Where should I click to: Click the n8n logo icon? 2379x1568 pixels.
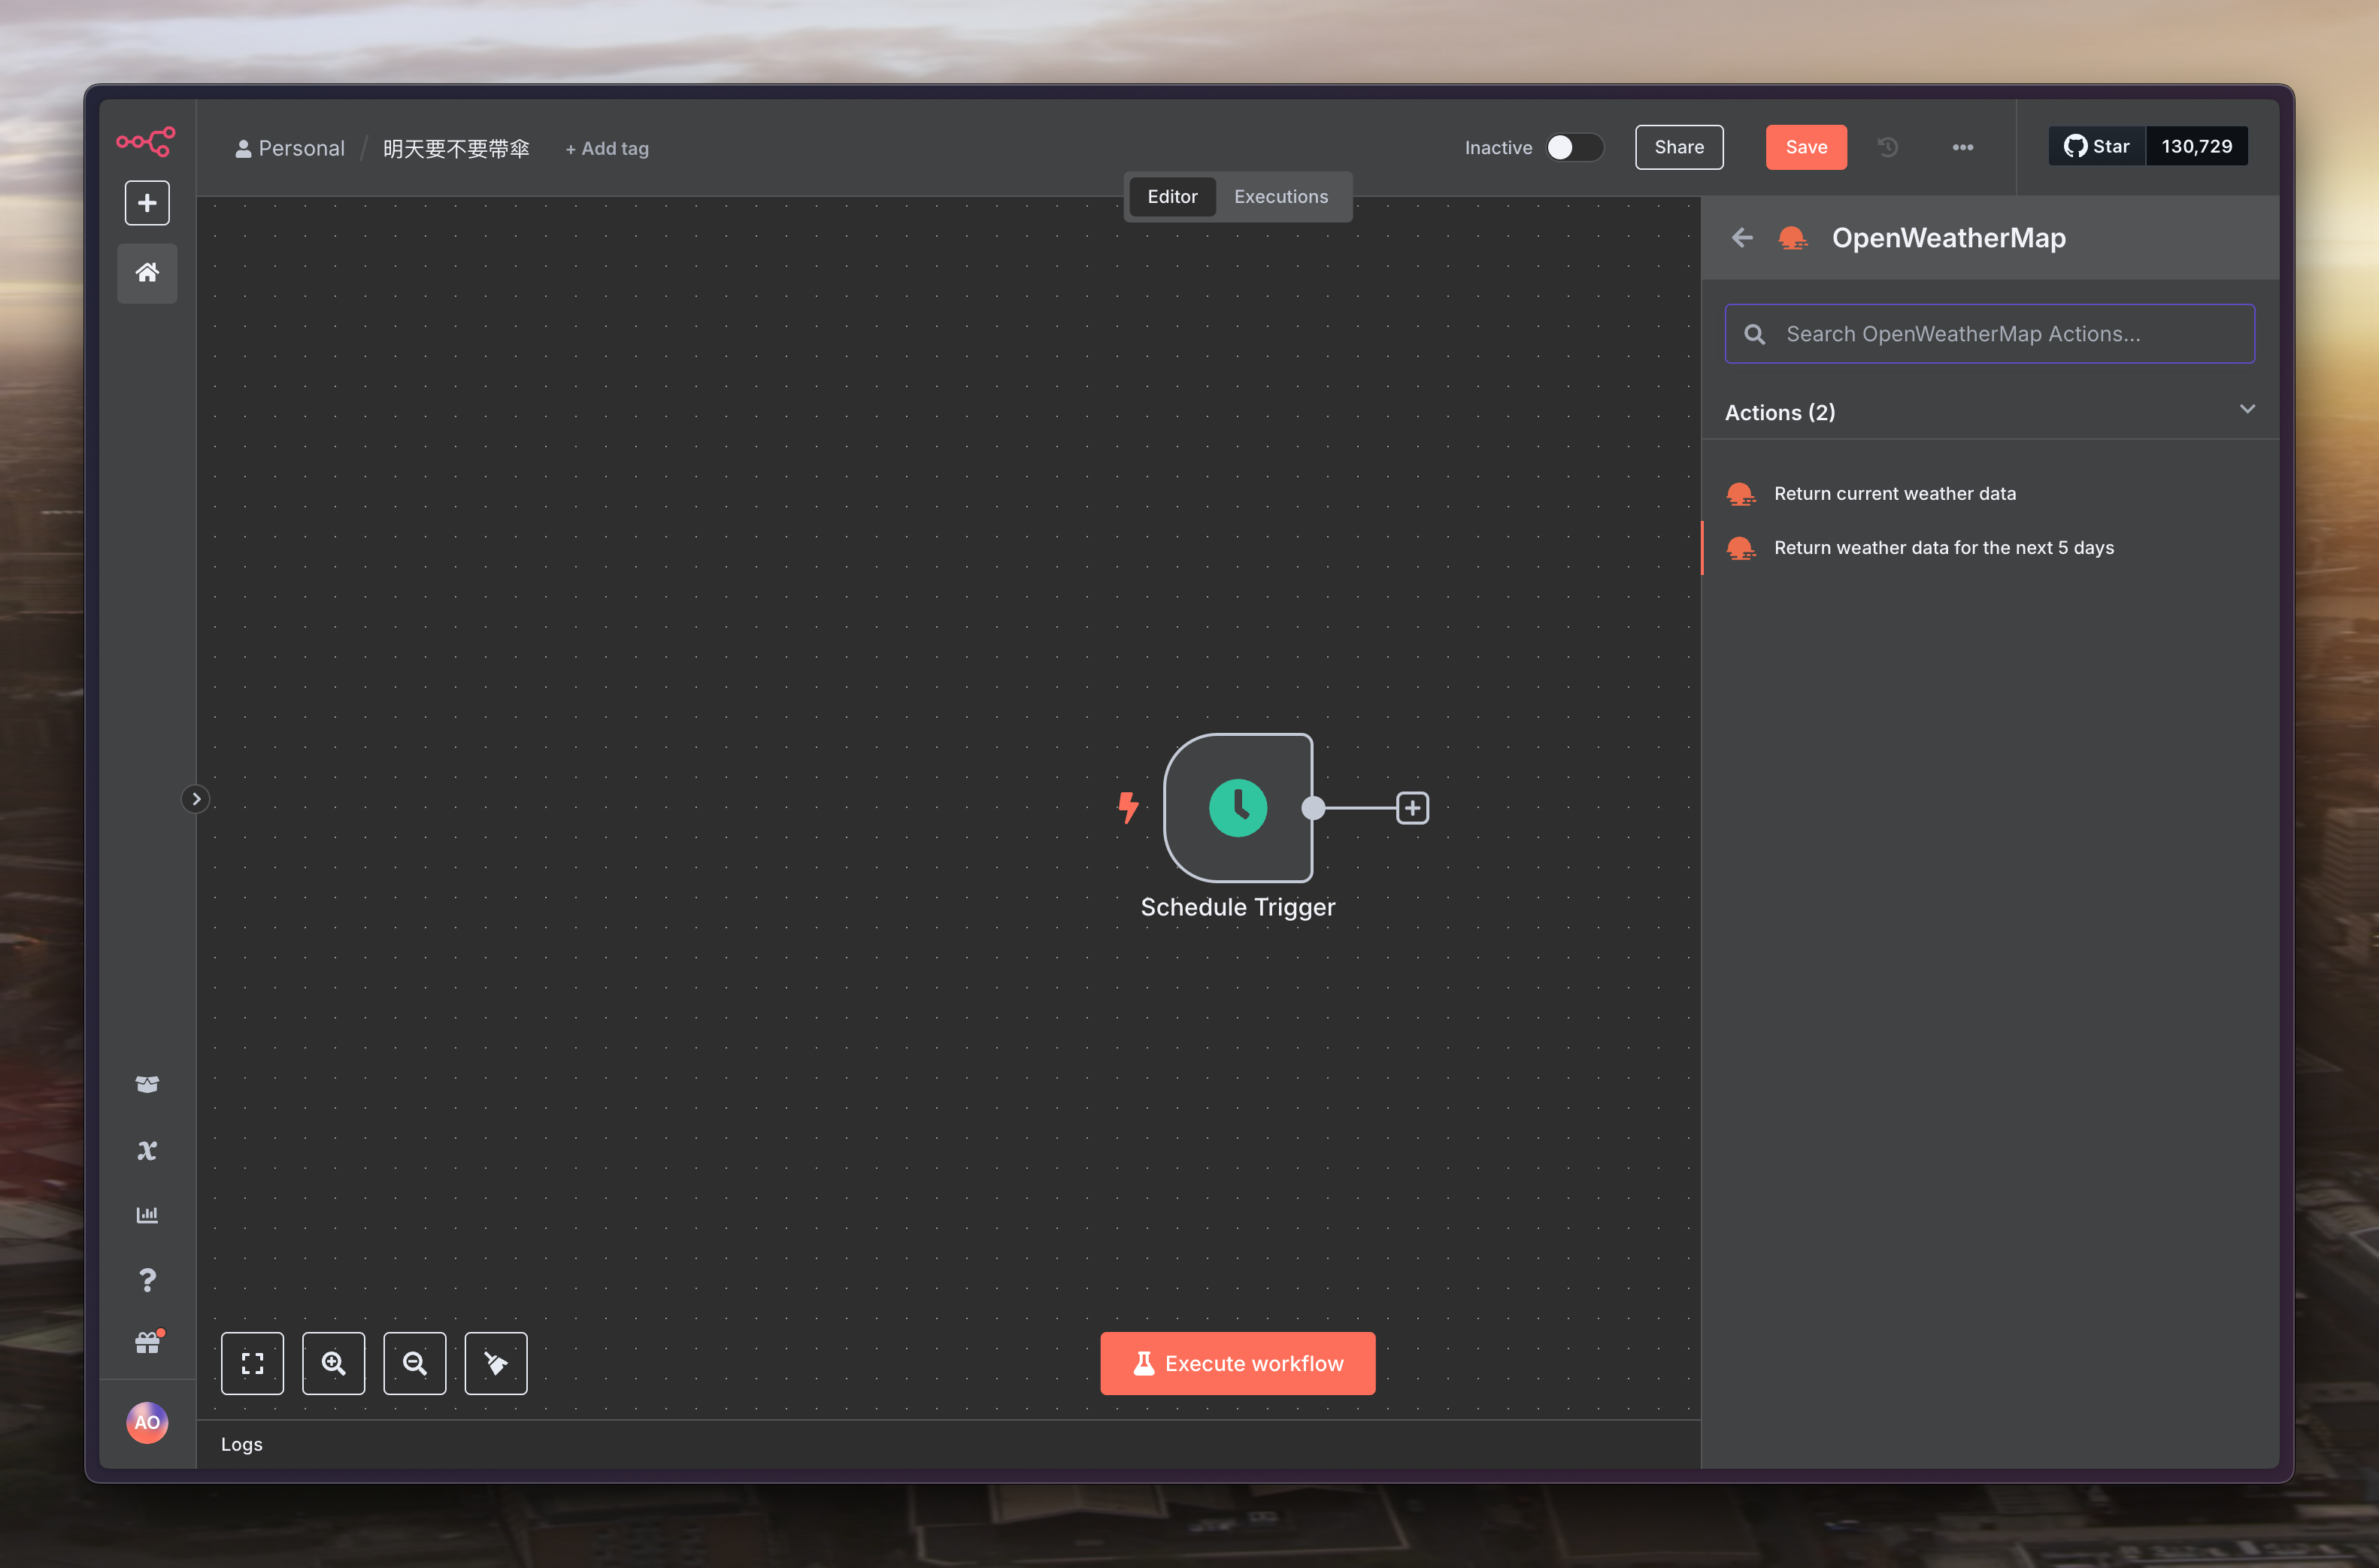[x=146, y=142]
